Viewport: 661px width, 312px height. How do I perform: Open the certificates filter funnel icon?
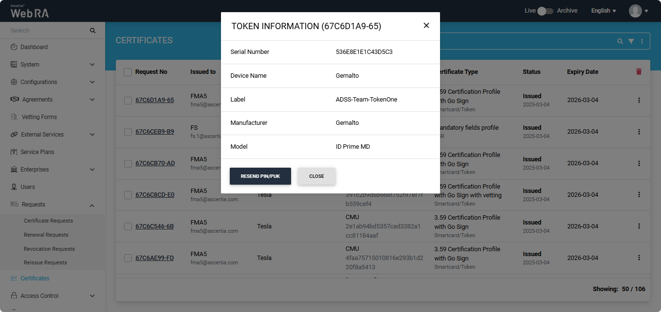(631, 41)
